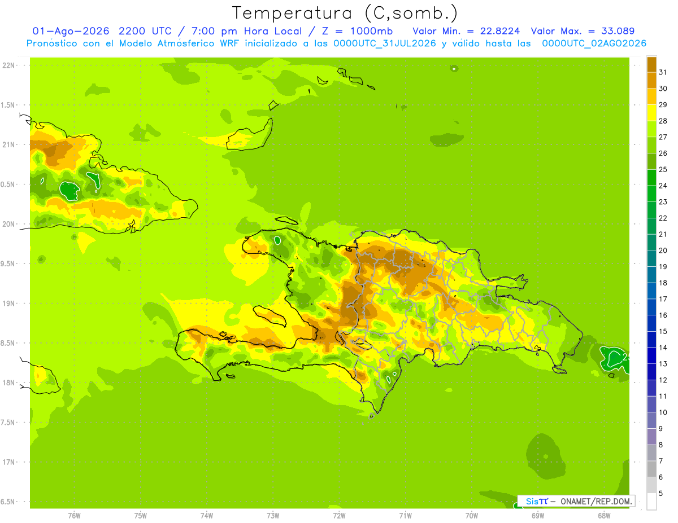Screen dimensions: 678x523
Task: Click the 76W longitude axis label
Action: click(74, 516)
